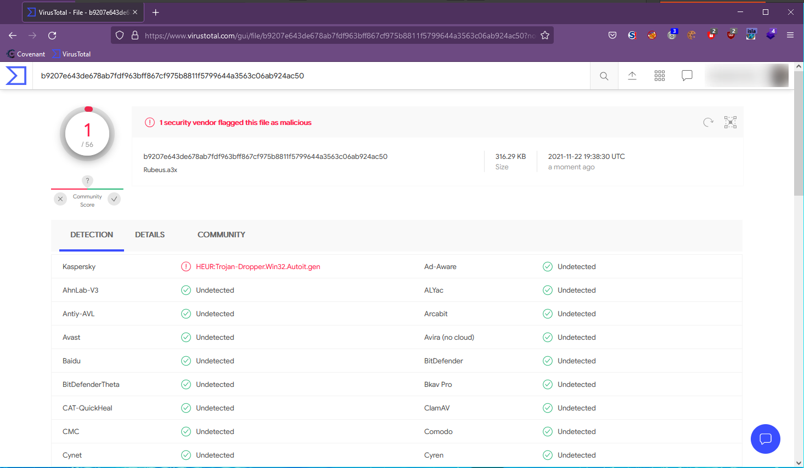This screenshot has width=804, height=468.
Task: Click the '1 security vendor flagged' alert text
Action: click(235, 123)
